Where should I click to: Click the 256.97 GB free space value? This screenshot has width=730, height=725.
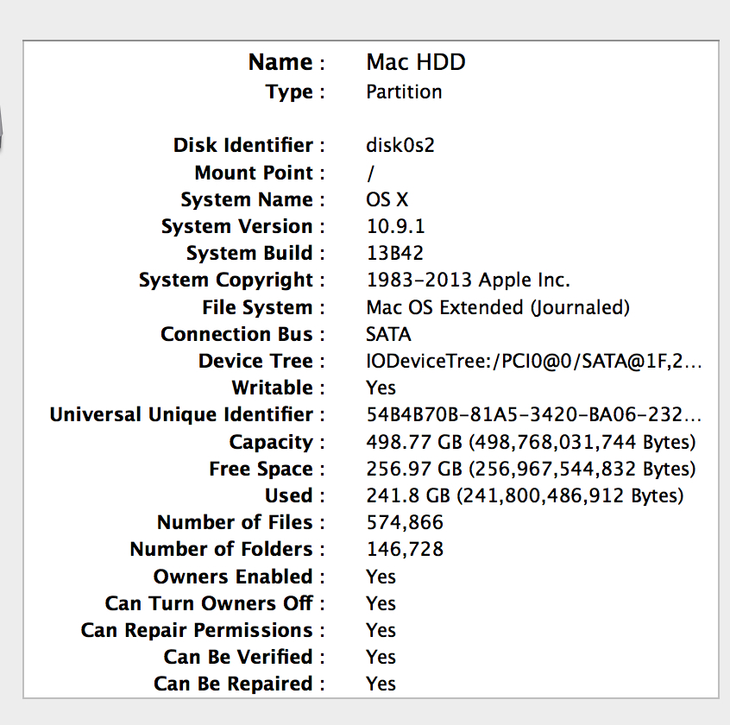(531, 469)
